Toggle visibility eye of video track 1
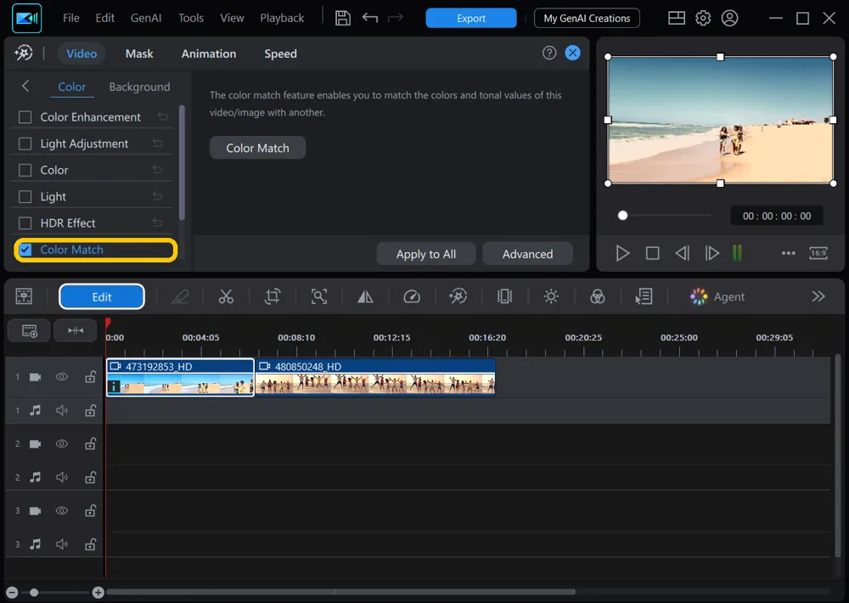Viewport: 849px width, 603px height. click(x=62, y=376)
